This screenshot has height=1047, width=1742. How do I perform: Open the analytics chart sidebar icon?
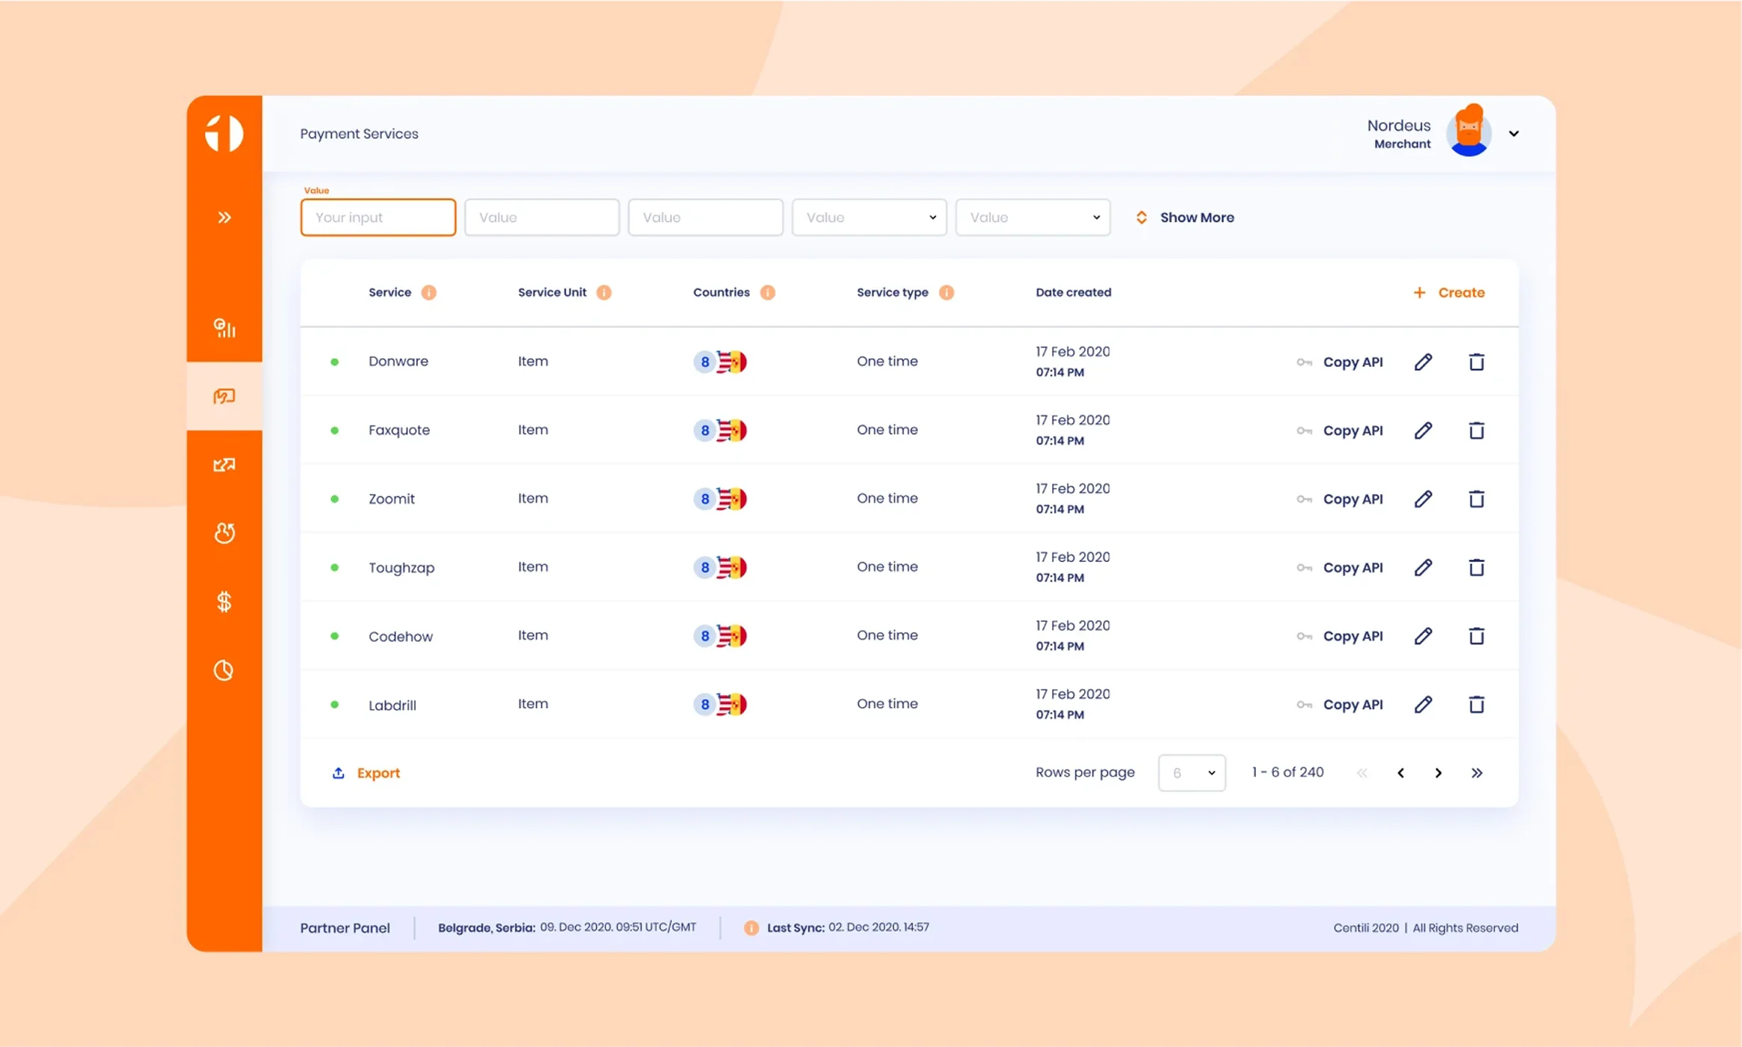224,328
